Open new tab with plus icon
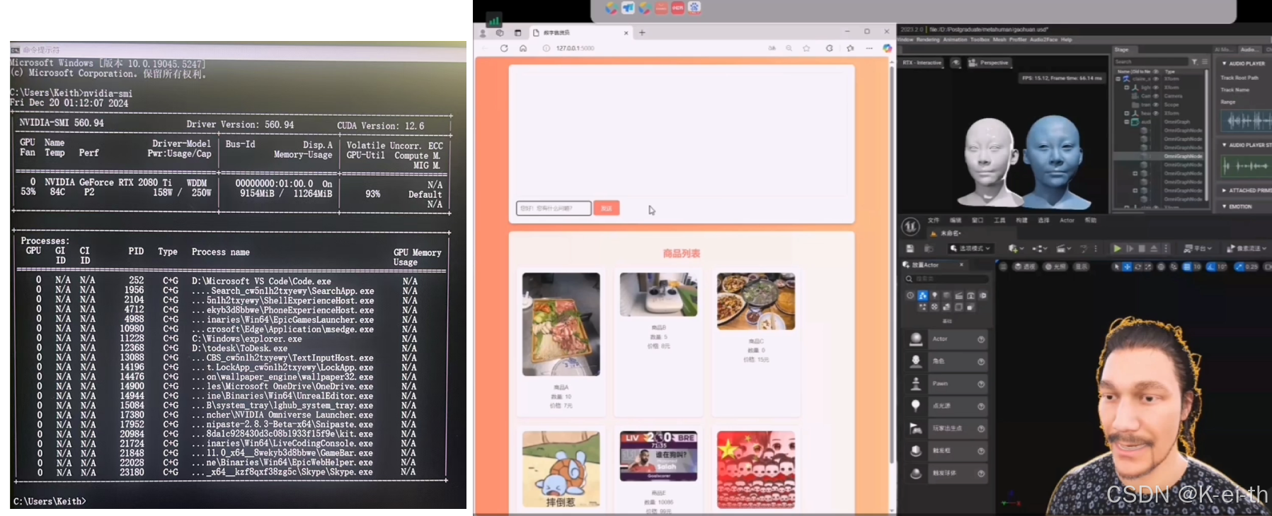 642,33
